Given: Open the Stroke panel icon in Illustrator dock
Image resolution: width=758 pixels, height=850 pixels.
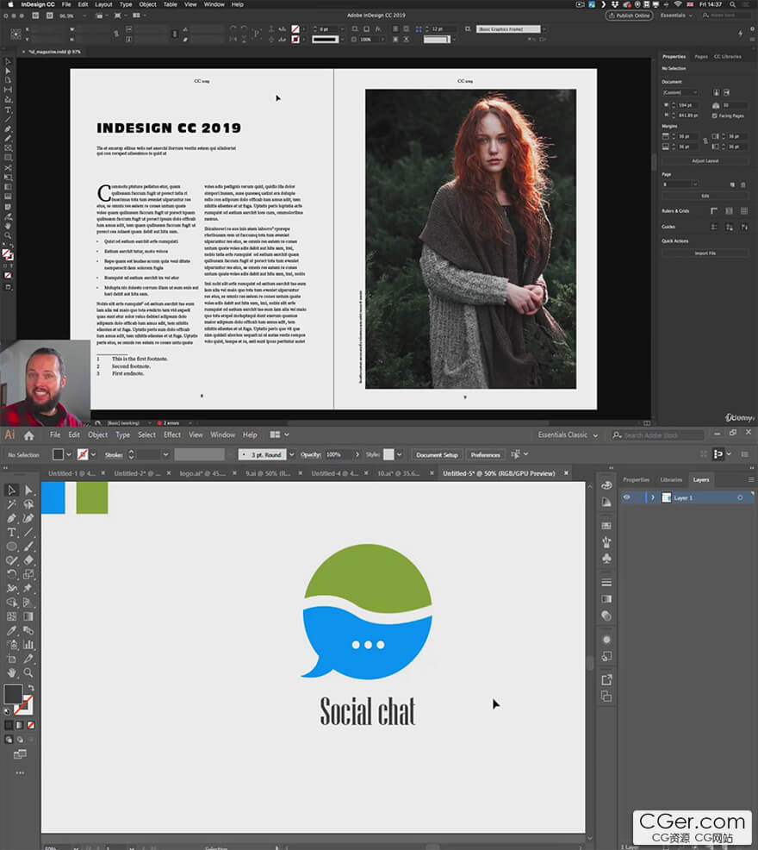Looking at the screenshot, I should point(606,582).
